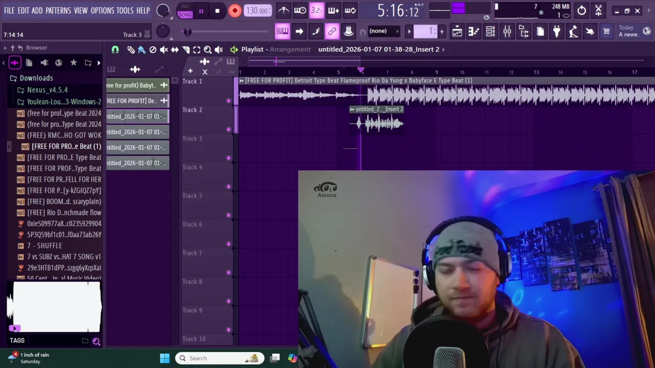Image resolution: width=655 pixels, height=368 pixels.
Task: Toggle typing keyboard to piano
Action: [x=282, y=31]
